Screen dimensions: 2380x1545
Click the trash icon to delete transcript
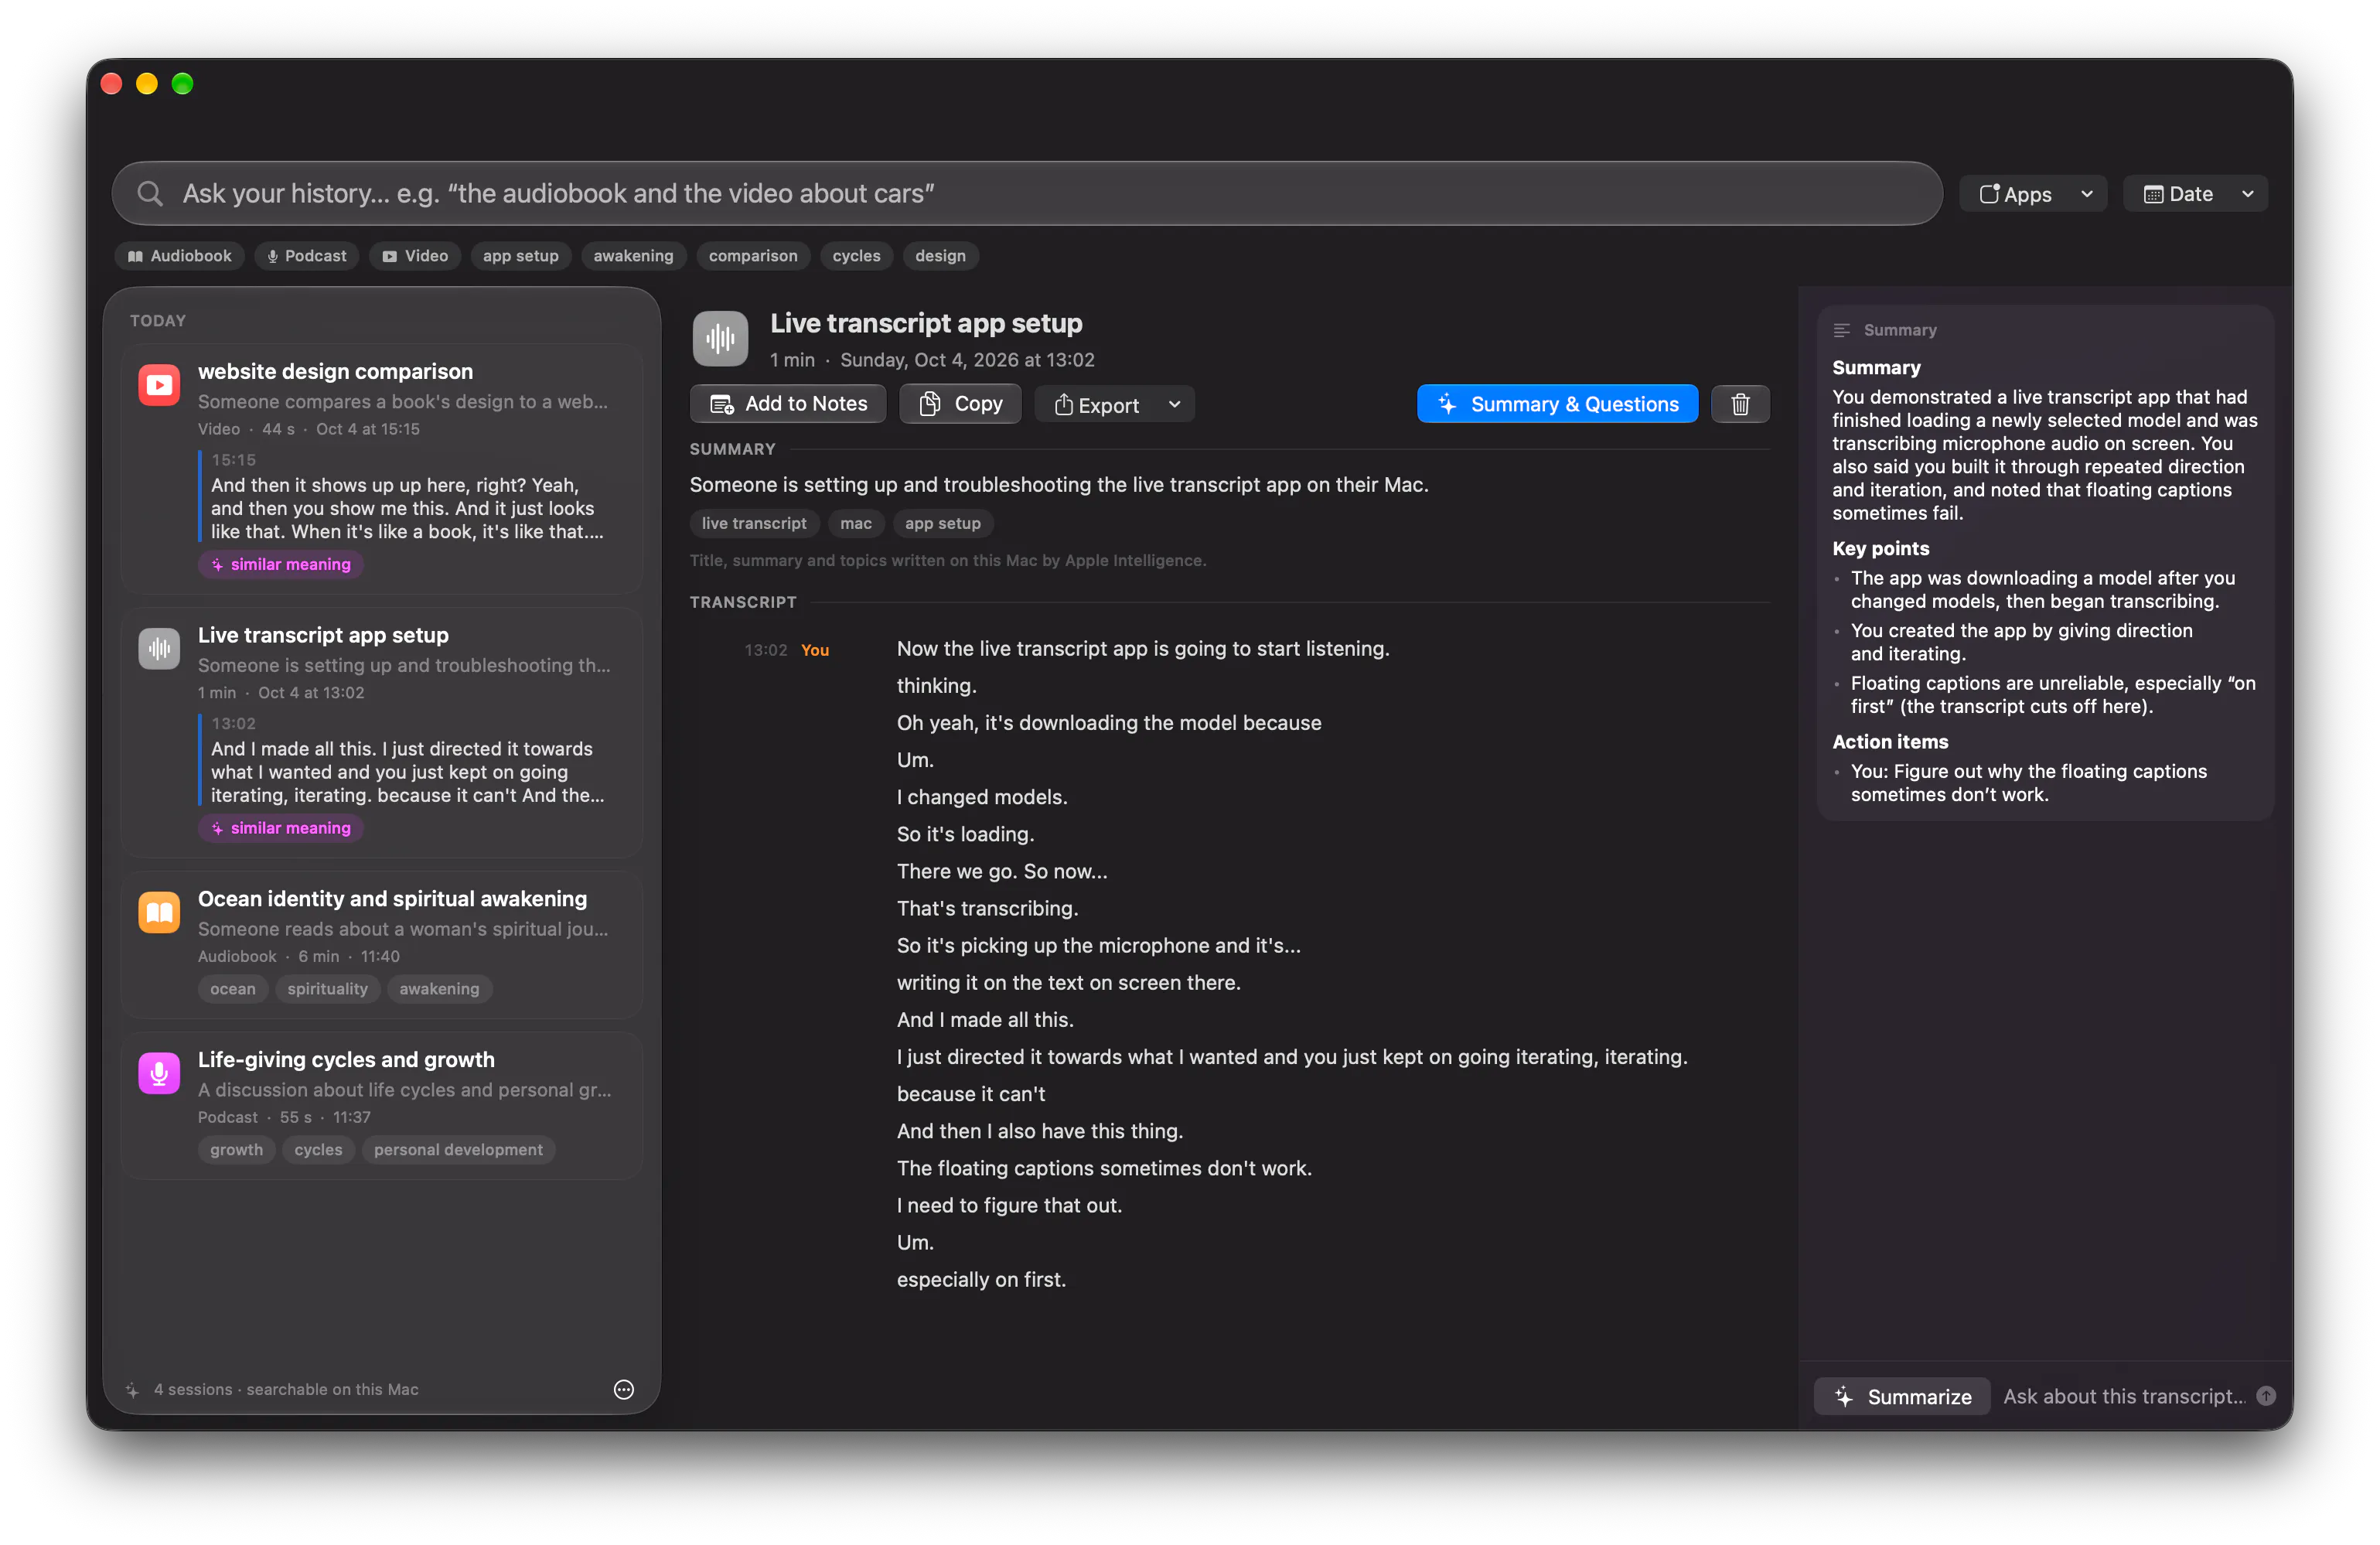[x=1740, y=404]
